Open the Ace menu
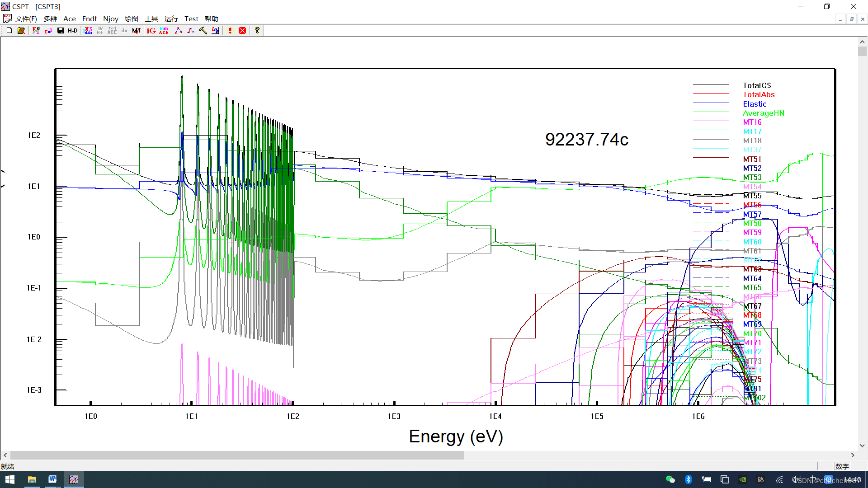This screenshot has width=868, height=488. coord(69,19)
